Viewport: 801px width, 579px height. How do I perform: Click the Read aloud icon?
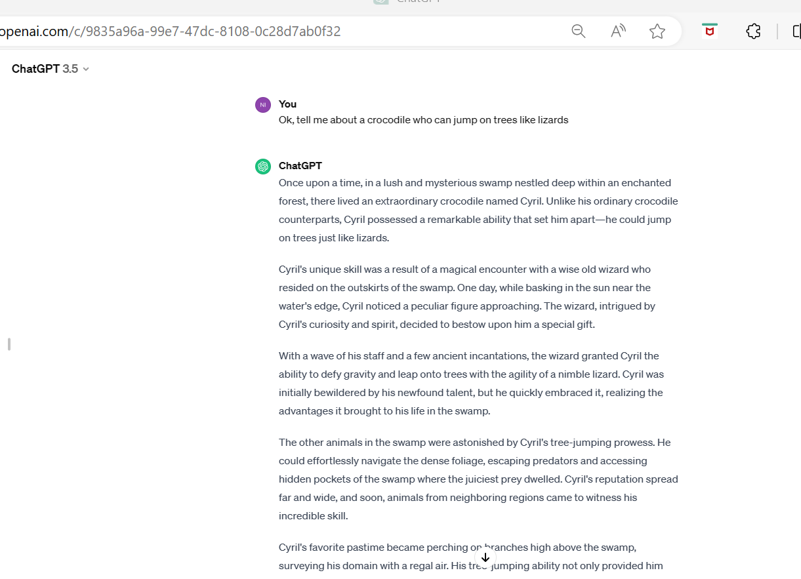(x=618, y=31)
